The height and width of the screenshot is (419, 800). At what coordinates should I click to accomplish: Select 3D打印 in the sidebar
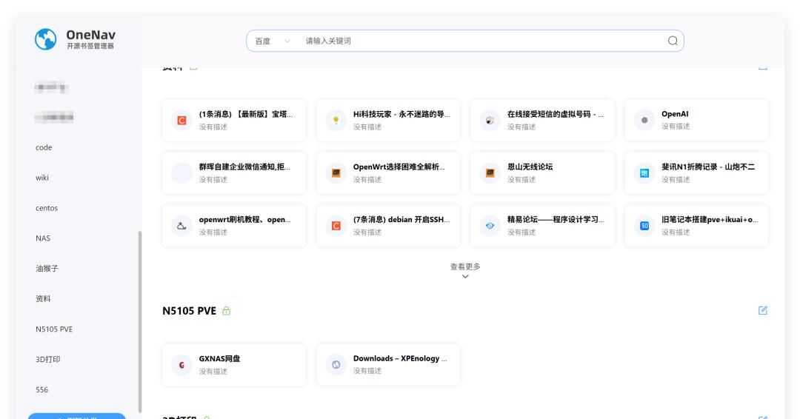(48, 359)
